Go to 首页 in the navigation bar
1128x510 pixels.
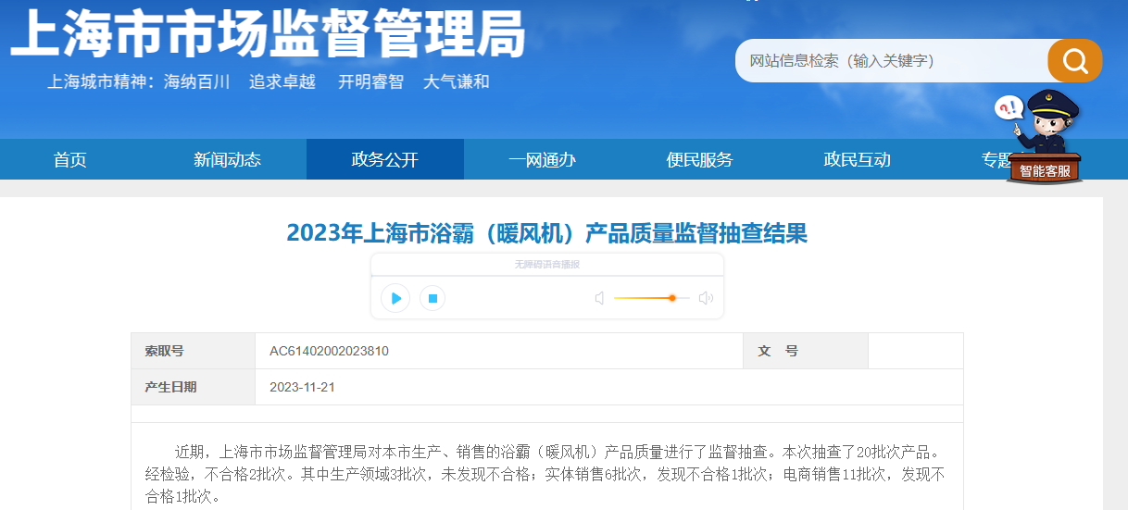click(x=70, y=159)
